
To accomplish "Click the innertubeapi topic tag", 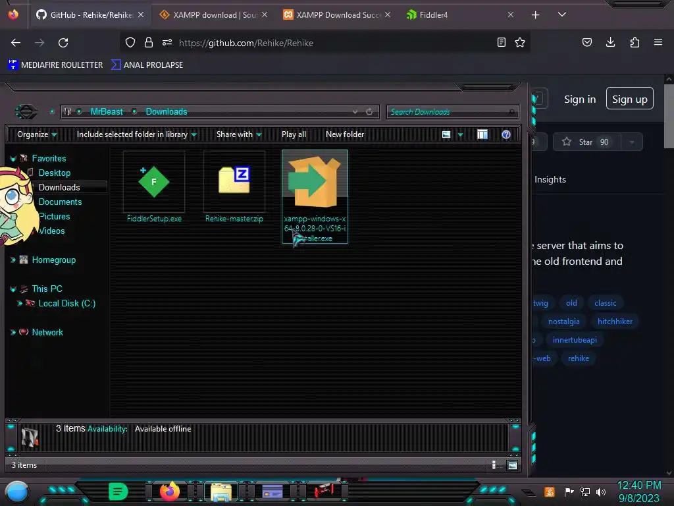I will pos(575,340).
